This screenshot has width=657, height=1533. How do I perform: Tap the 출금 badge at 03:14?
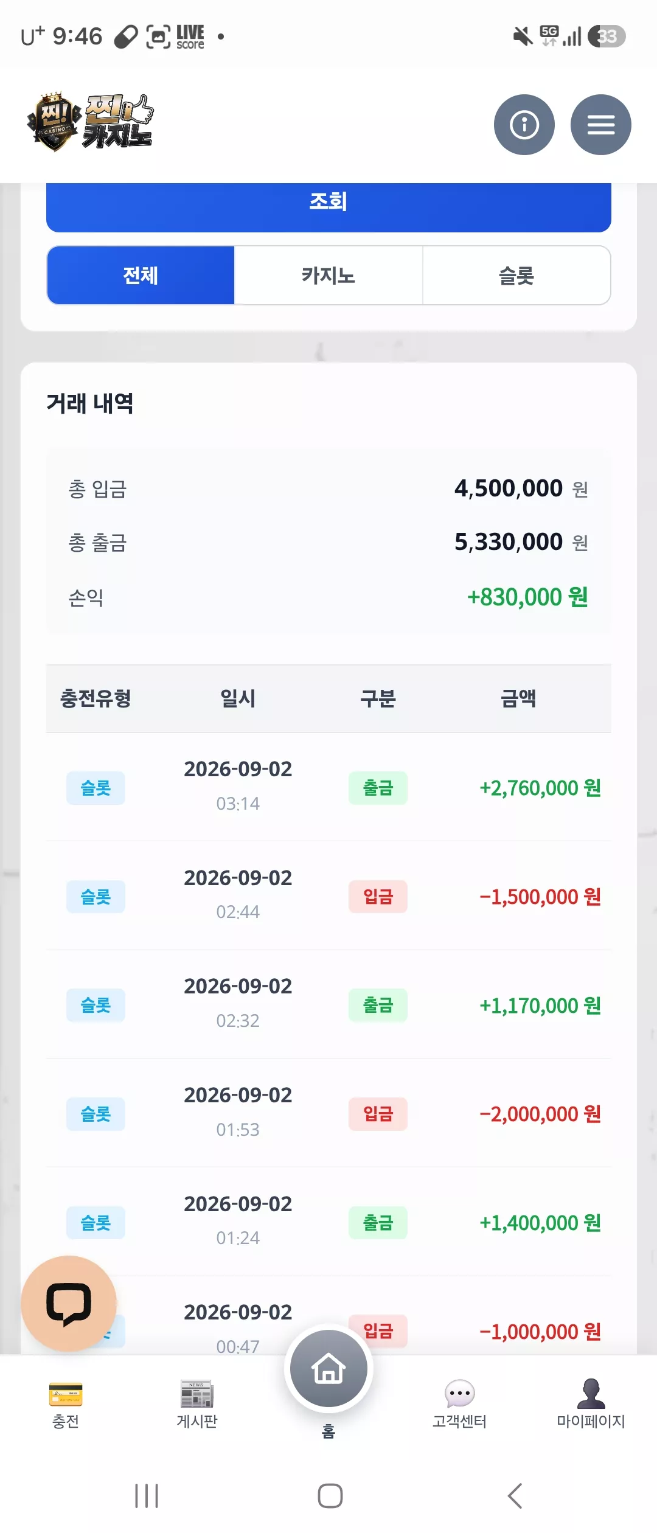[x=378, y=788]
